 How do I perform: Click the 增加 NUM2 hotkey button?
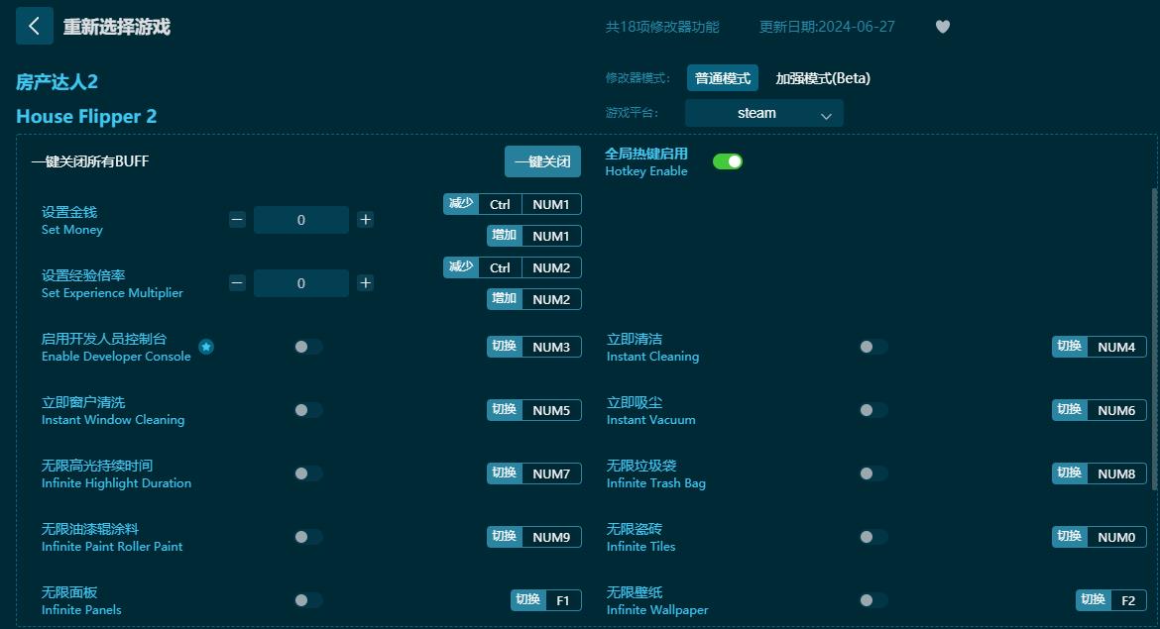pyautogui.click(x=534, y=299)
